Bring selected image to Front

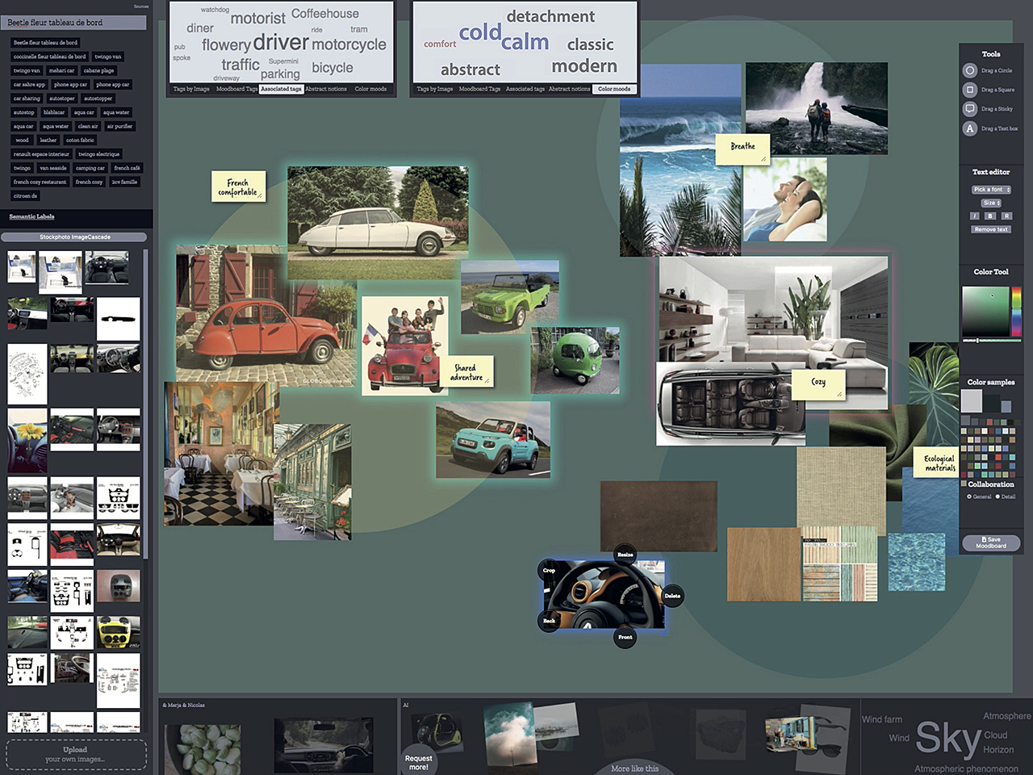click(x=625, y=637)
